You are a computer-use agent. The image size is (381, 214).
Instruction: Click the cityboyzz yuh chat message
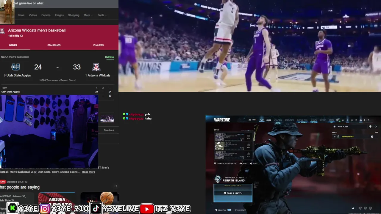click(136, 114)
